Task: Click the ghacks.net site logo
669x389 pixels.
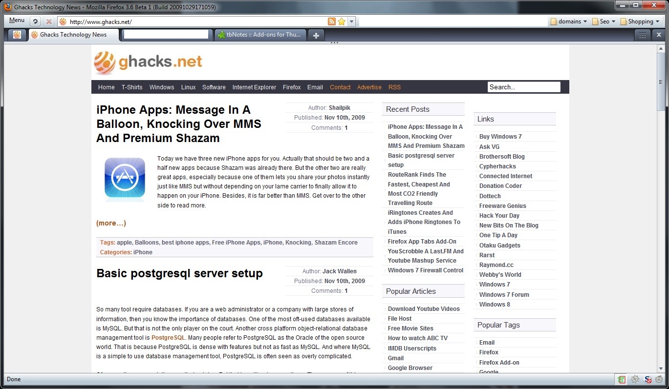Action: 148,62
